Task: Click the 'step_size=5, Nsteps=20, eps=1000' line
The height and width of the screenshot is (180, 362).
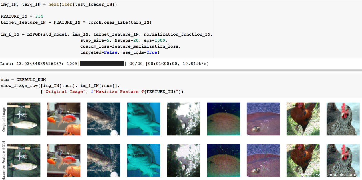Action: coord(124,40)
